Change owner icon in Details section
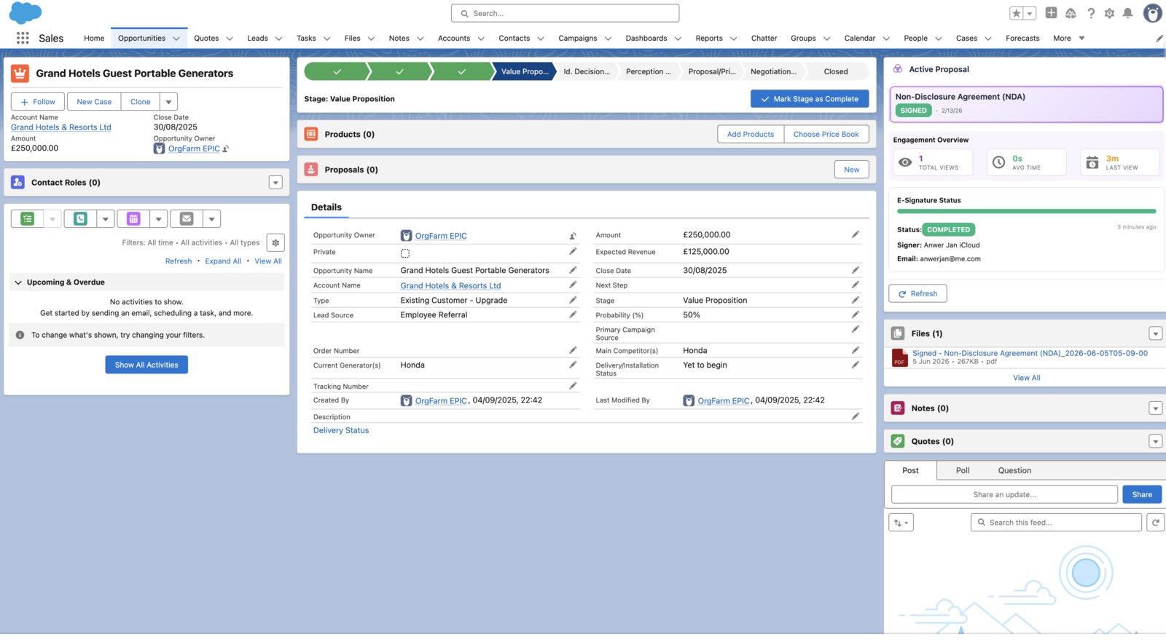This screenshot has height=642, width=1166. pos(573,236)
